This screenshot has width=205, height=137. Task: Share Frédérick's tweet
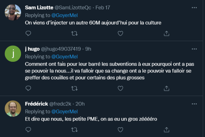(166, 129)
